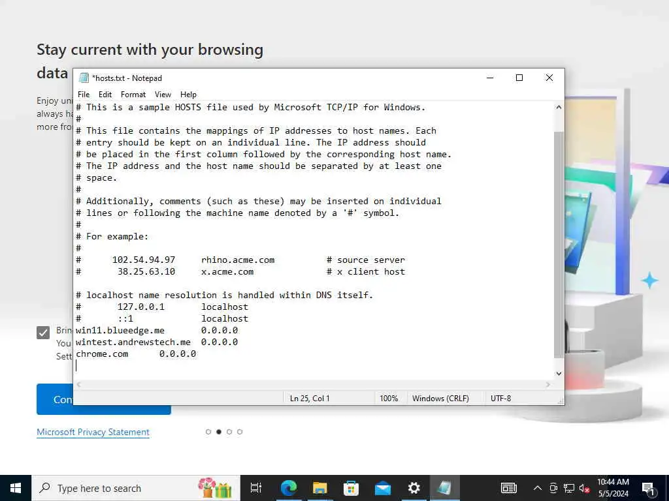This screenshot has height=501, width=669.
Task: Click the horizontal scrollbar left arrow
Action: click(79, 384)
